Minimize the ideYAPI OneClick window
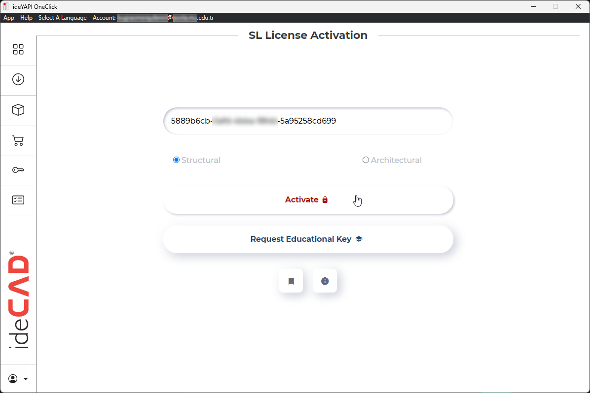Viewport: 590px width, 393px height. [x=533, y=6]
